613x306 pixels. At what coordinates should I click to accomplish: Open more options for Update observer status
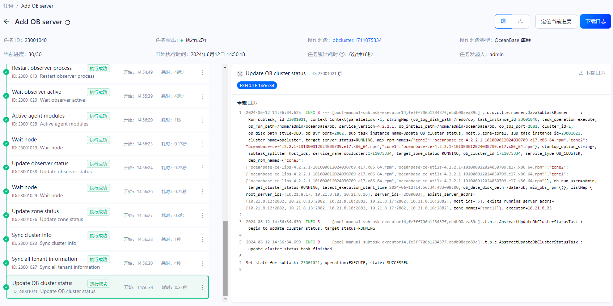(x=202, y=168)
